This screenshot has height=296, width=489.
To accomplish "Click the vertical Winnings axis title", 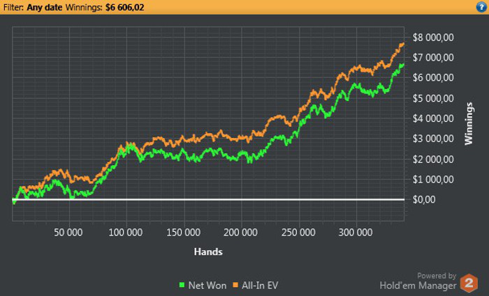I will click(469, 123).
